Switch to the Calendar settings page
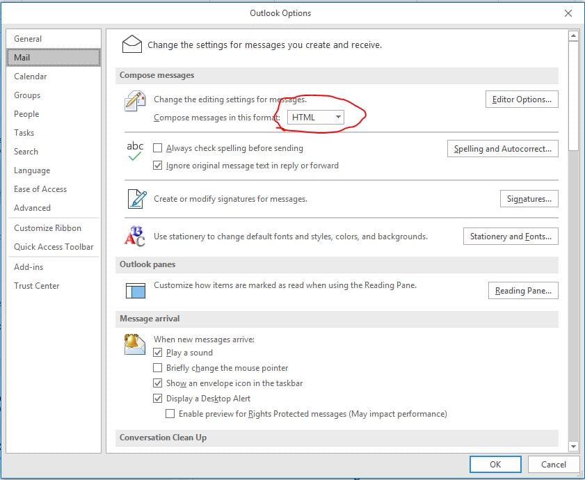The height and width of the screenshot is (480, 585). point(31,76)
